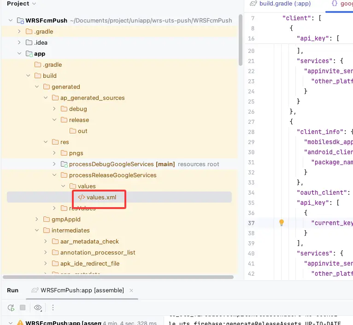Viewport: 353px width, 325px height.
Task: Expand the .gradle folder under WRSFcmPush
Action: click(x=19, y=32)
